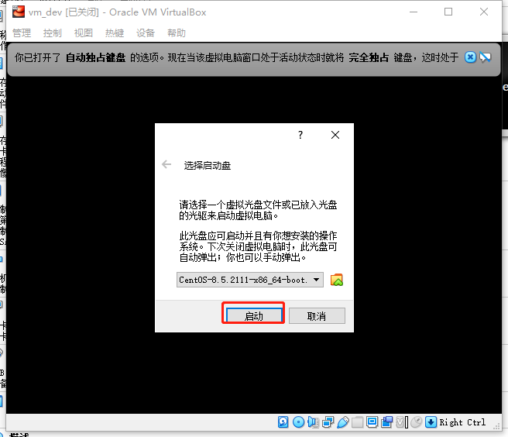The image size is (508, 437).
Task: Click the VirtualBox window icon in the title bar
Action: pos(19,12)
